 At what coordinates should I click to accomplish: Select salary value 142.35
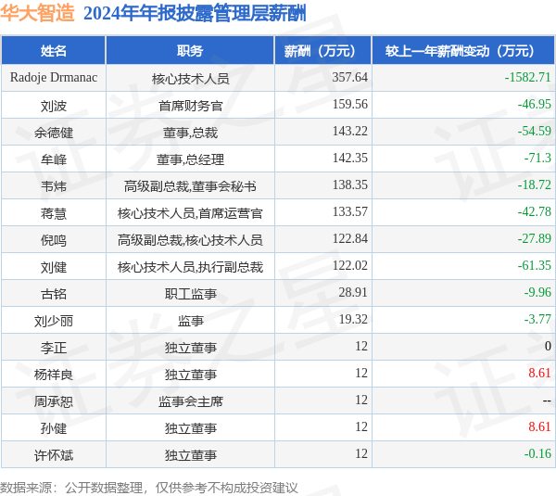[350, 158]
